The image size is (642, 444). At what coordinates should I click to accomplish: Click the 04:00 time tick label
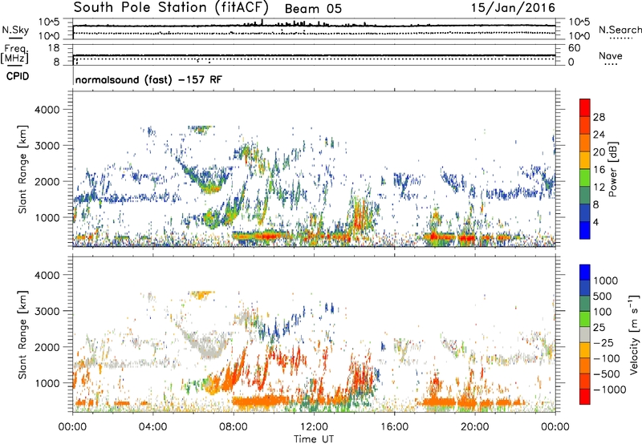coord(152,427)
